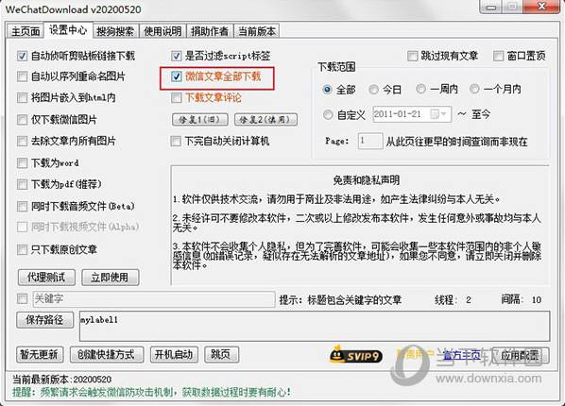Open the 使用说明 tab

click(163, 31)
